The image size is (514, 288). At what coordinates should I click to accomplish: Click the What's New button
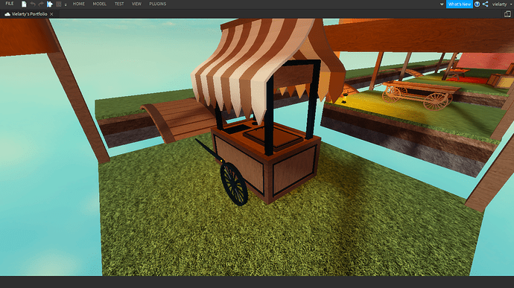pyautogui.click(x=460, y=4)
